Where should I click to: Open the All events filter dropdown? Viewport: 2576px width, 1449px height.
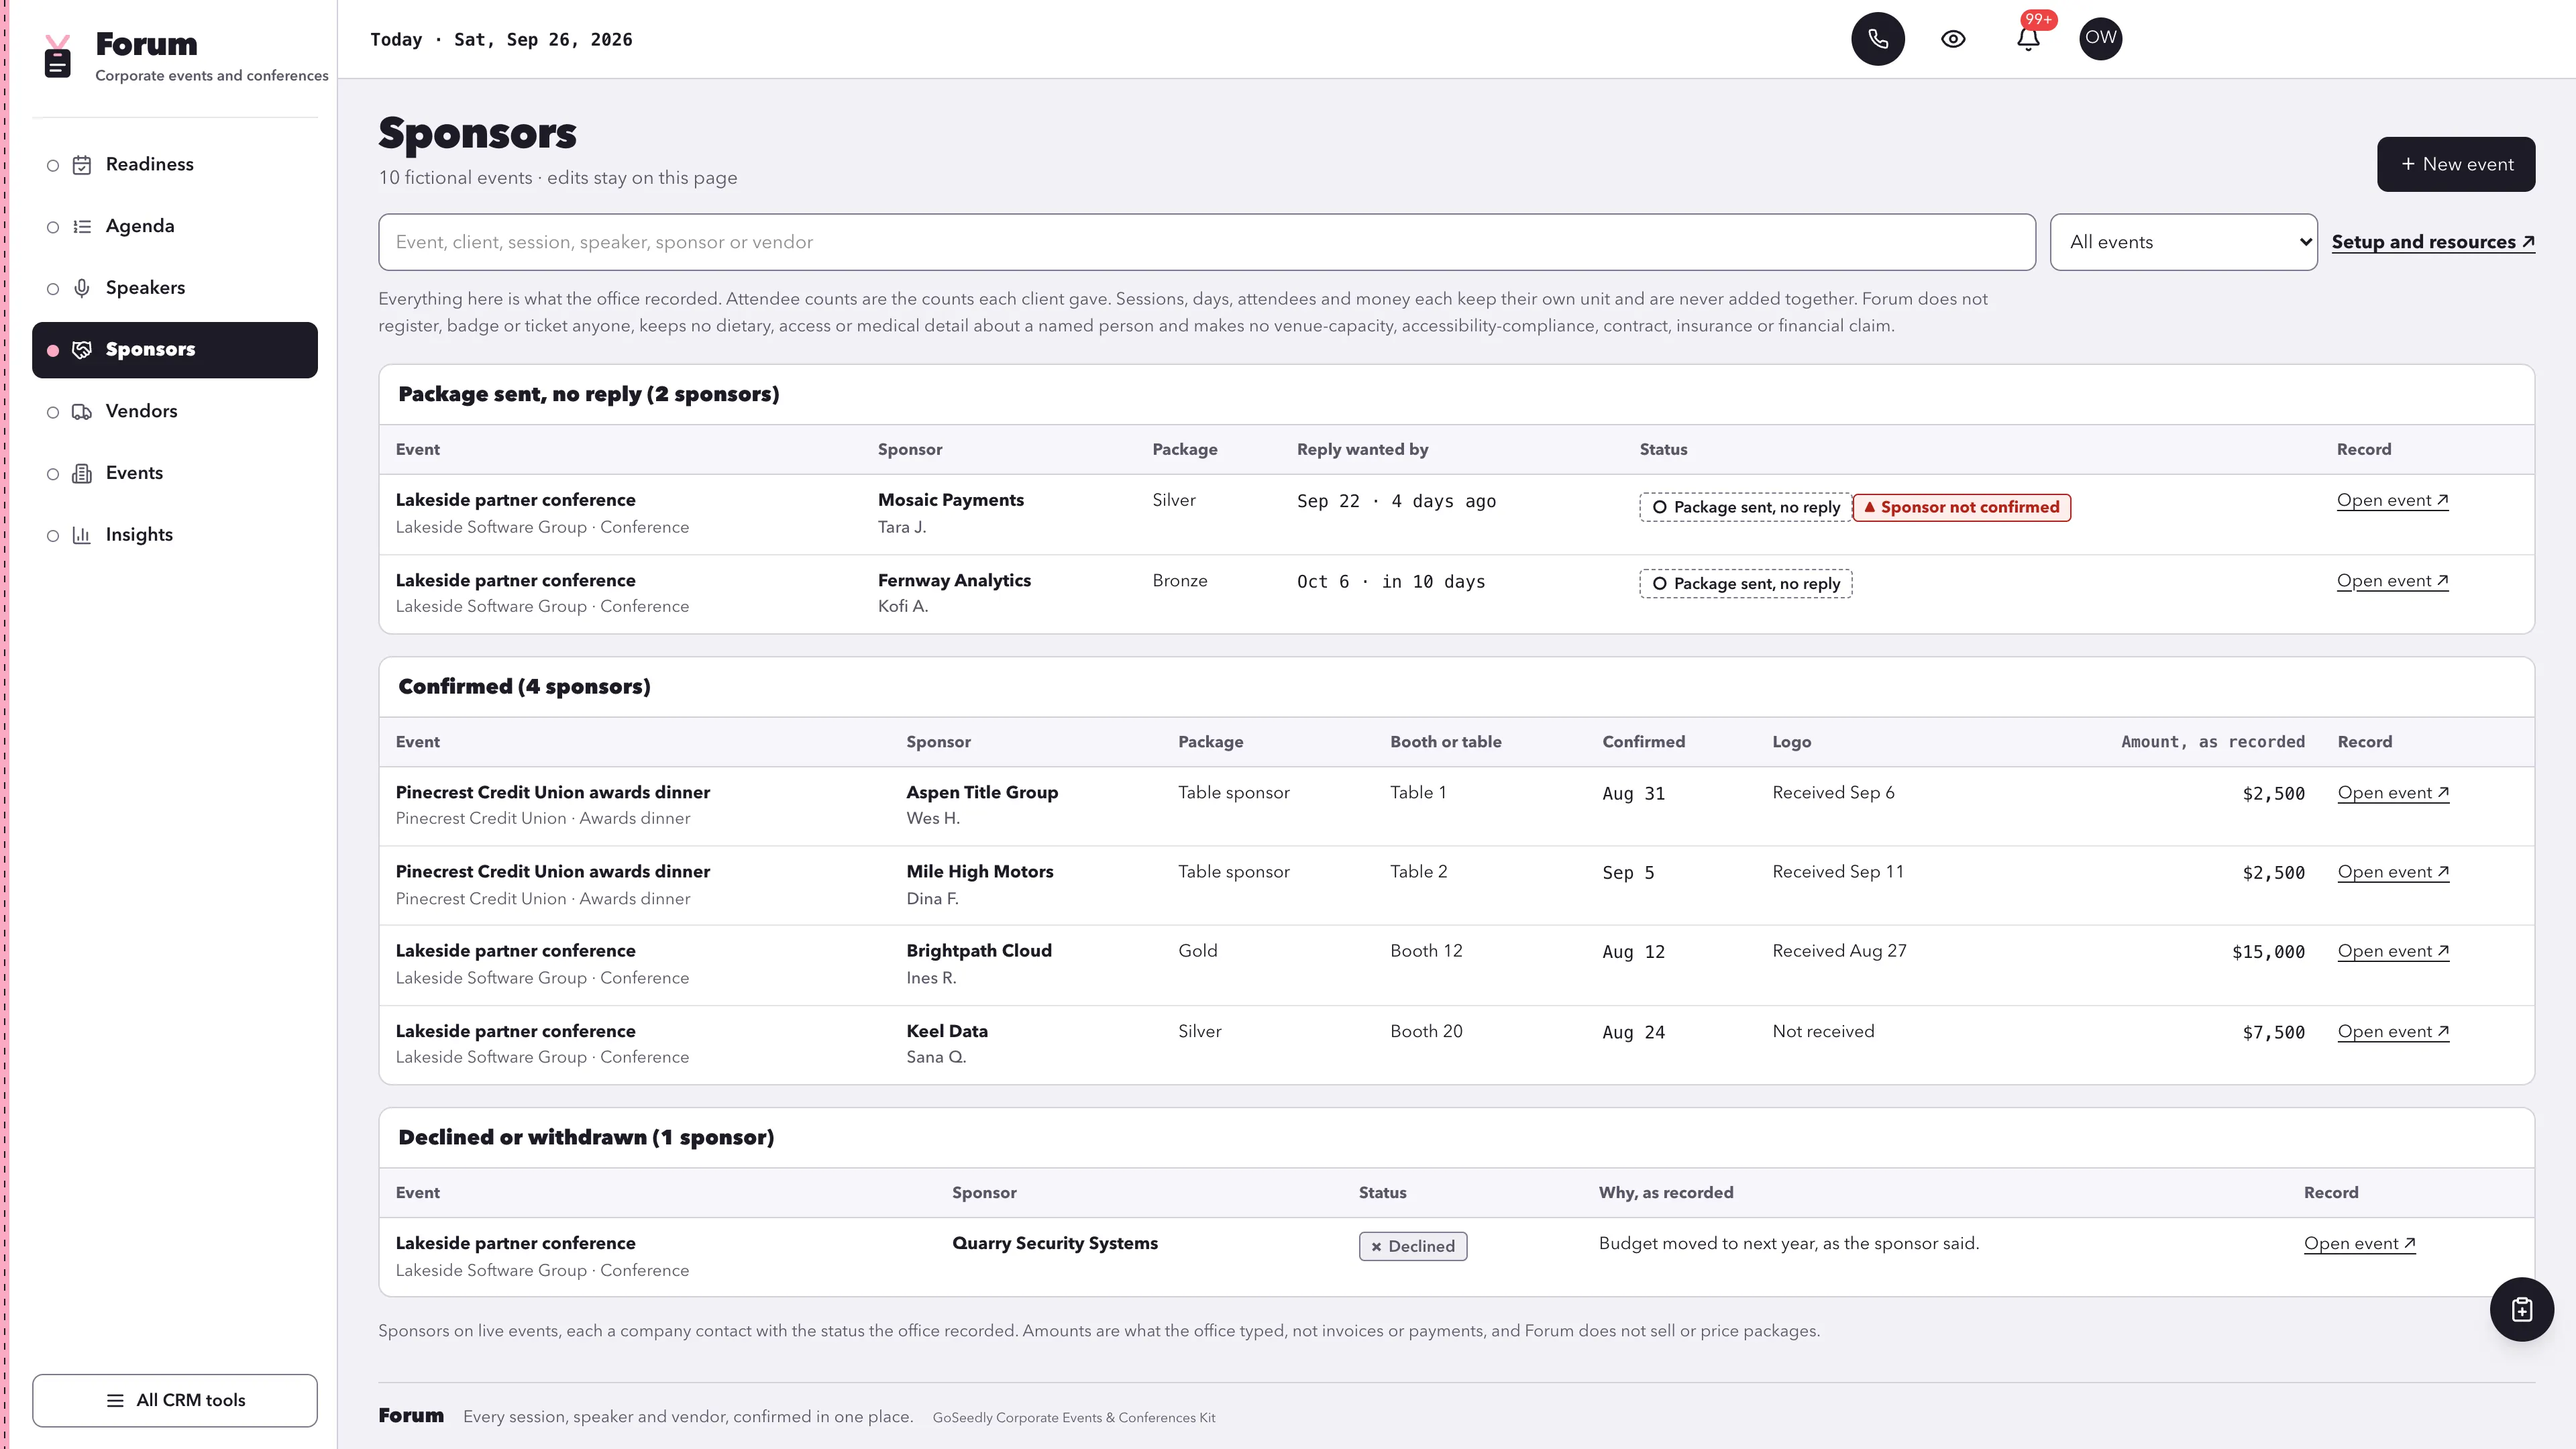[2183, 242]
